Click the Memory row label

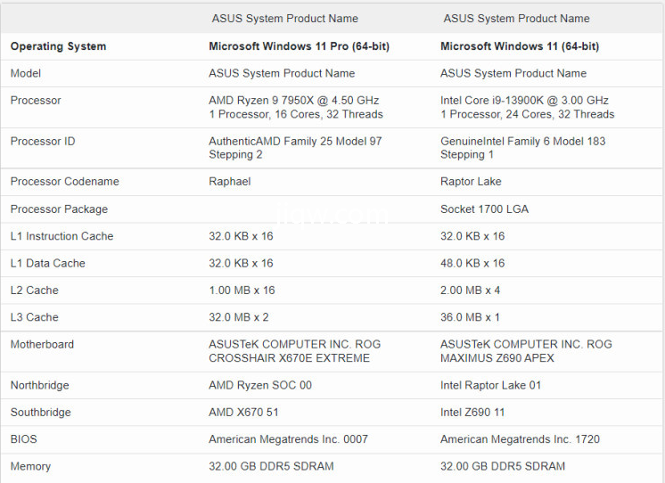pos(30,467)
